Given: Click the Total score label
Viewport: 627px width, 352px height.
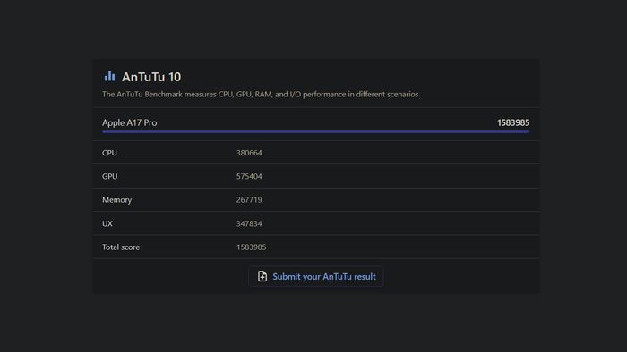Looking at the screenshot, I should coord(121,247).
